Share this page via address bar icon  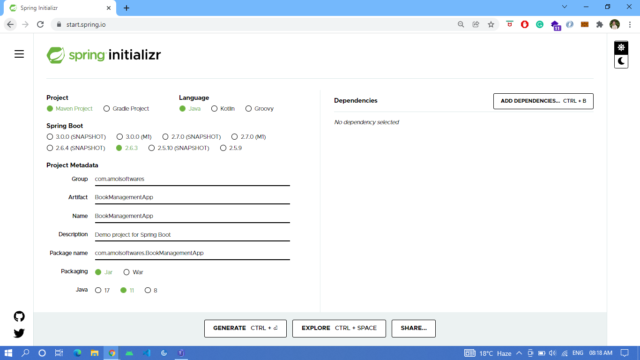pos(476,24)
